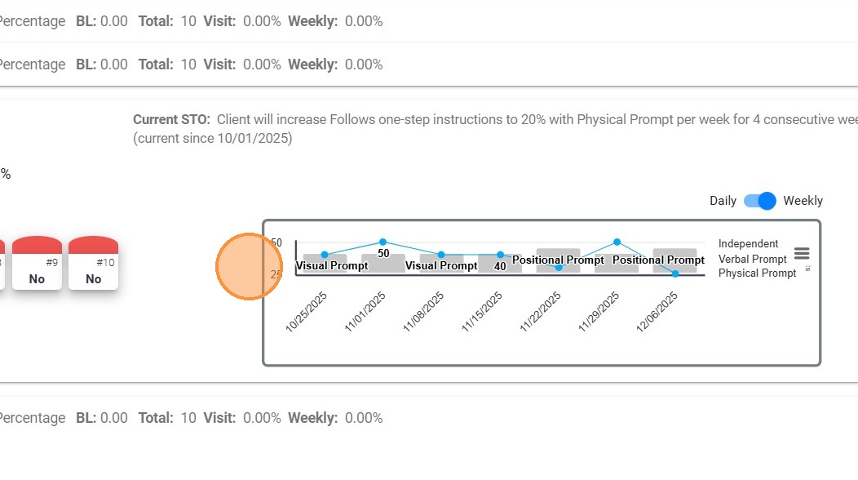Select the 11/22/2025 data point
The width and height of the screenshot is (858, 480).
point(559,268)
